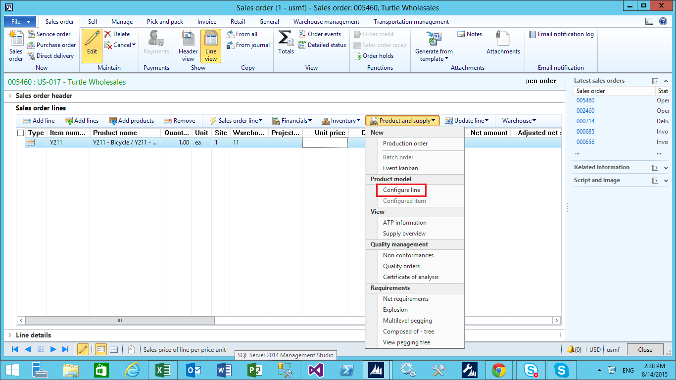The image size is (676, 380).
Task: Open Sales order line dropdown
Action: 236,121
